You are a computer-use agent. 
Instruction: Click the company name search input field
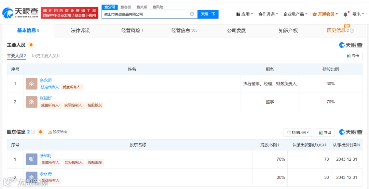click(146, 14)
